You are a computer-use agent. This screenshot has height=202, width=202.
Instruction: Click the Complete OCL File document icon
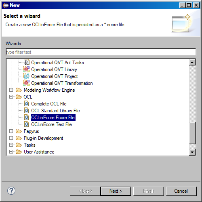(x=27, y=104)
